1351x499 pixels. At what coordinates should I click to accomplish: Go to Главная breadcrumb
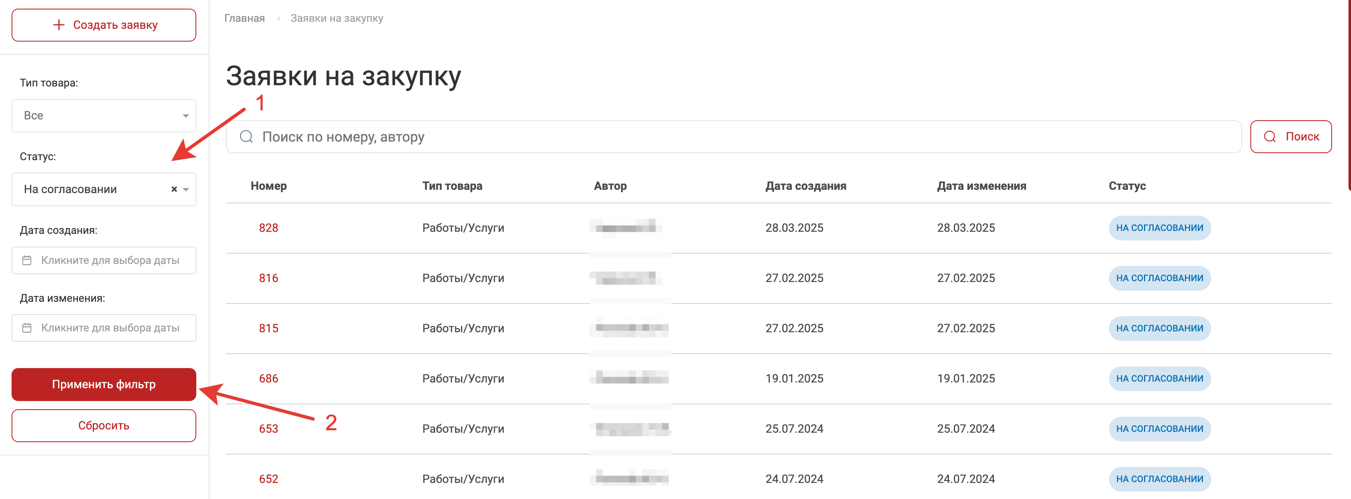pos(245,19)
